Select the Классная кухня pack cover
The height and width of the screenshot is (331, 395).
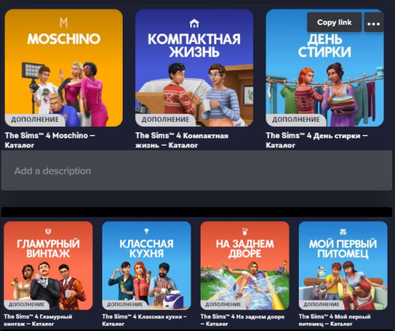click(x=146, y=266)
